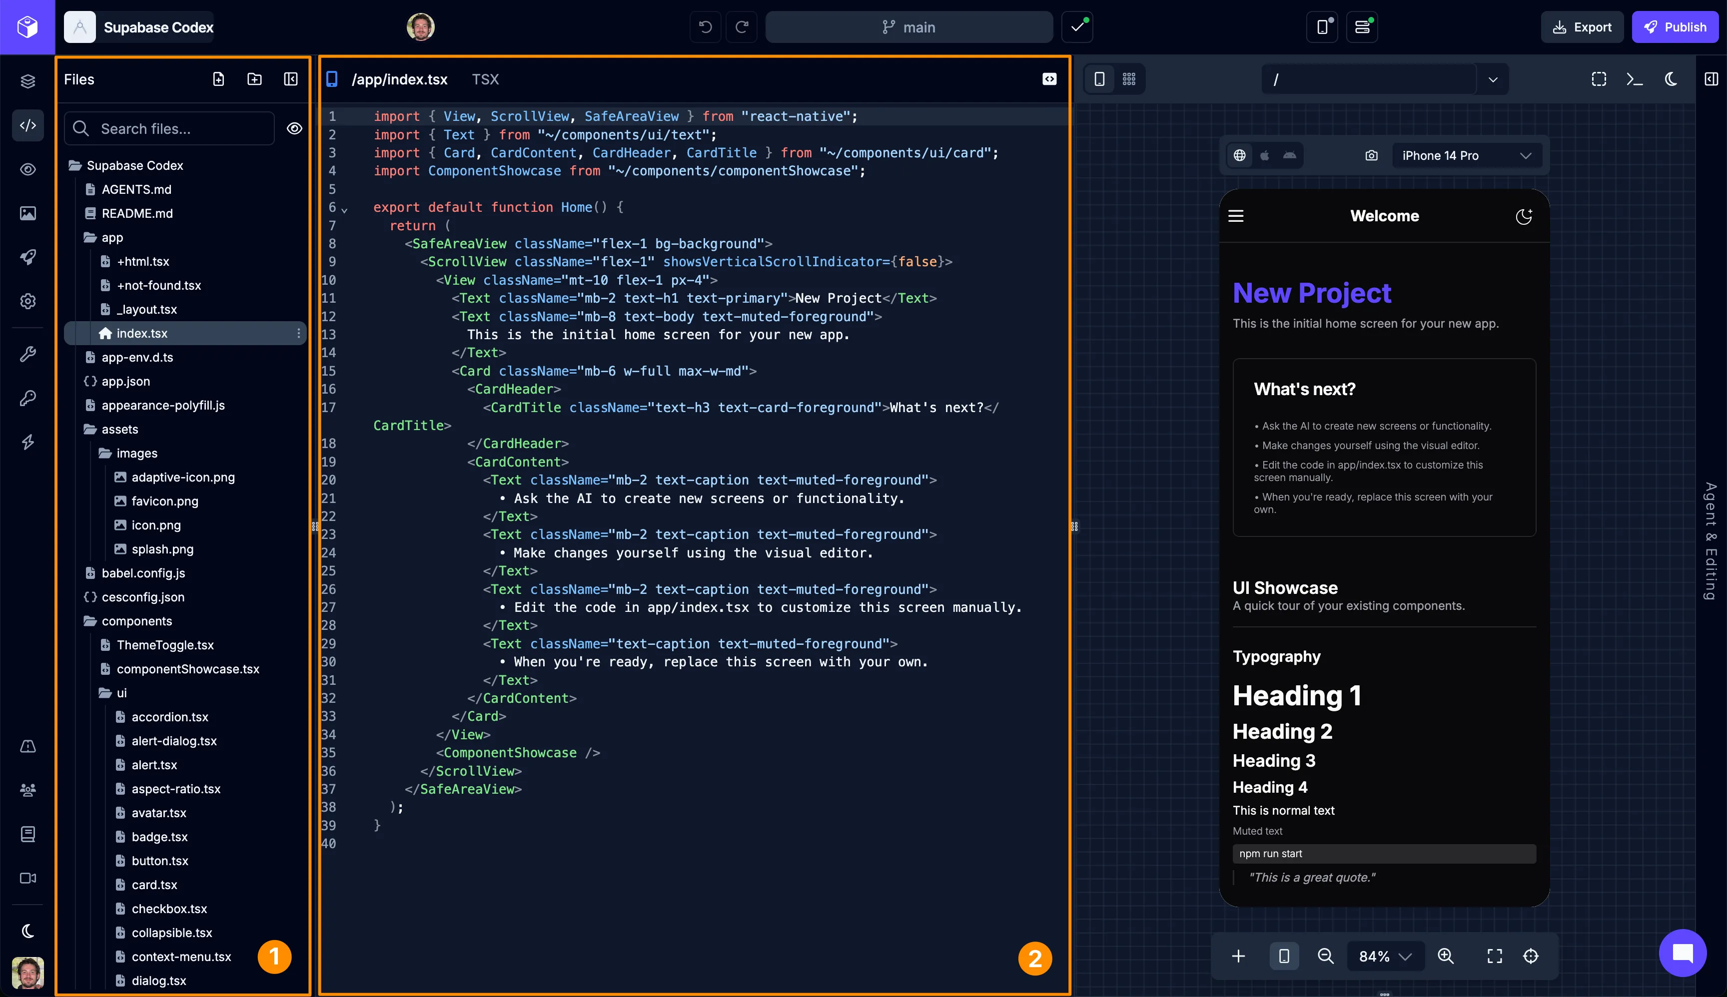Open the route path dropdown
This screenshot has width=1727, height=997.
pos(1492,79)
